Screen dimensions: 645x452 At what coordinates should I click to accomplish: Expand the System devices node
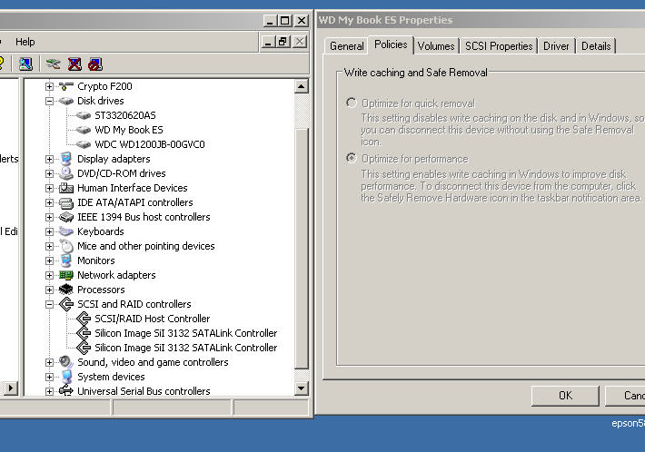click(x=49, y=377)
